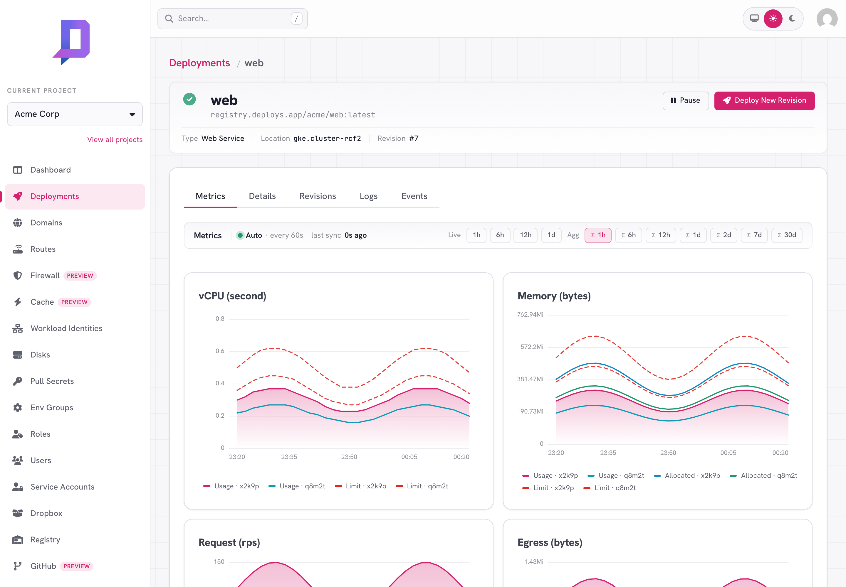Click the Deployments rocket icon
The image size is (846, 587).
[17, 196]
